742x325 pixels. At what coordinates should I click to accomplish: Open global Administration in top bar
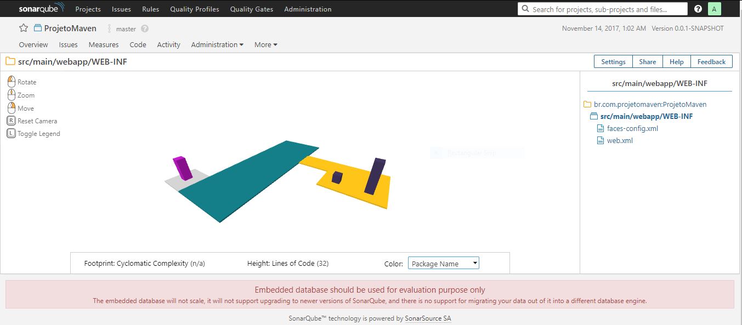pos(308,9)
